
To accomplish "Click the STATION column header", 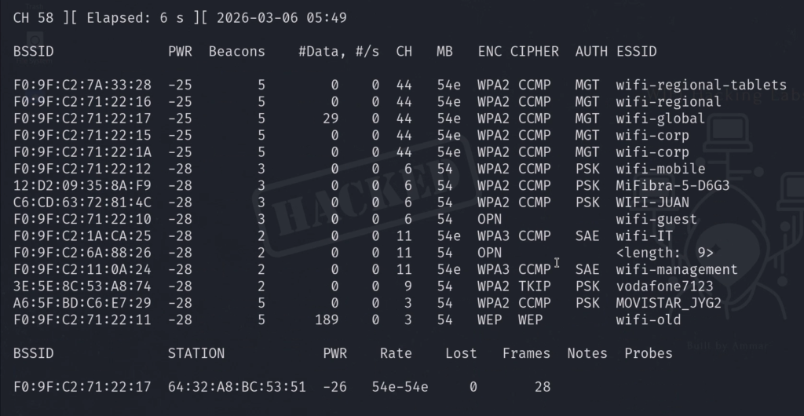I will point(196,353).
